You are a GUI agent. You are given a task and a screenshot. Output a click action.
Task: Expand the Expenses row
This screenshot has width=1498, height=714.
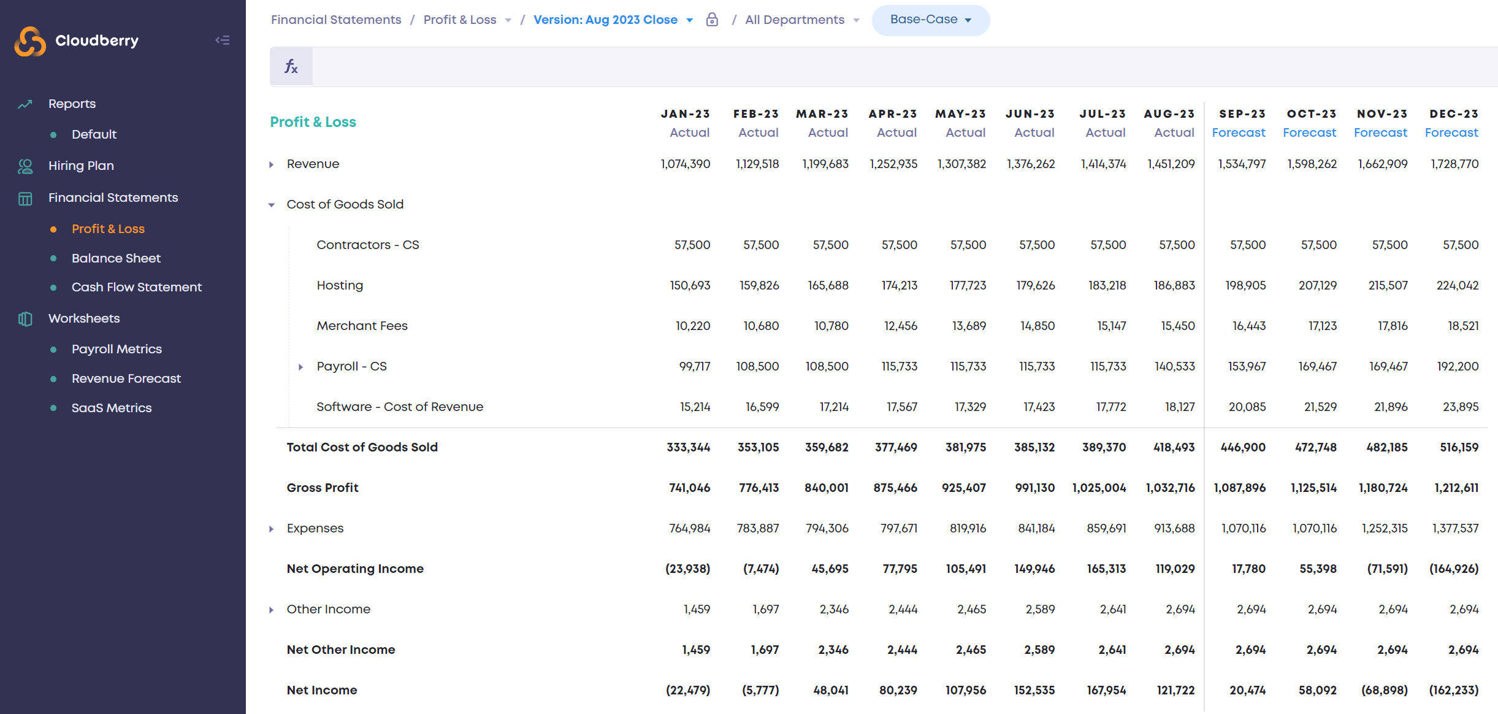pos(272,529)
